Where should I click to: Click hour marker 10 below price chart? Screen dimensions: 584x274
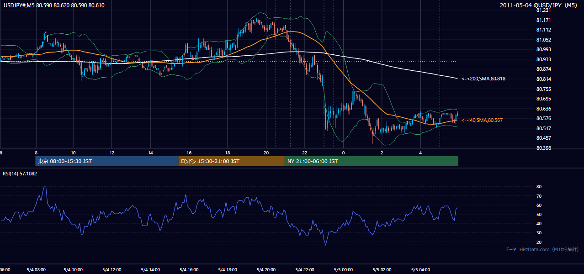point(73,153)
